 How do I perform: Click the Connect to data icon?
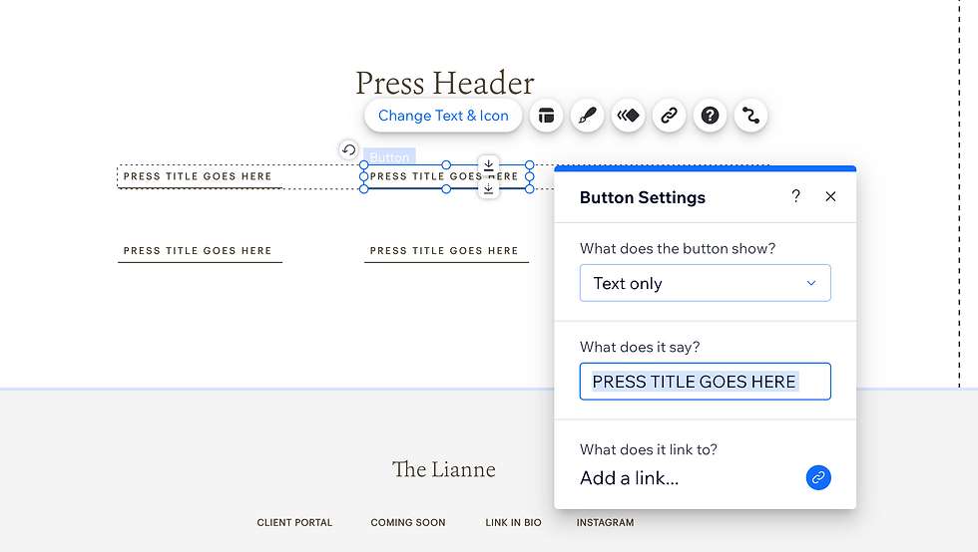[x=750, y=116]
